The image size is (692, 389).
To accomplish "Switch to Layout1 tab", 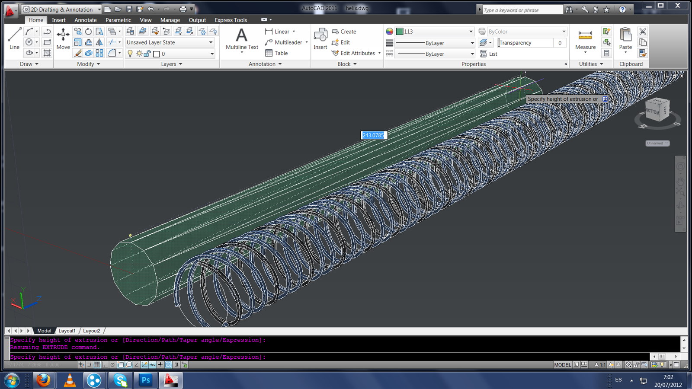I will point(67,331).
